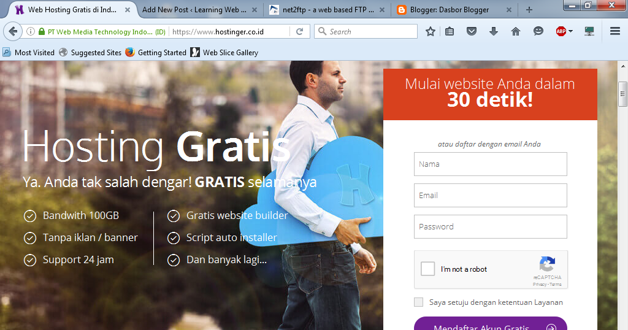Close the Web Hosting Gratis tab

pos(128,10)
